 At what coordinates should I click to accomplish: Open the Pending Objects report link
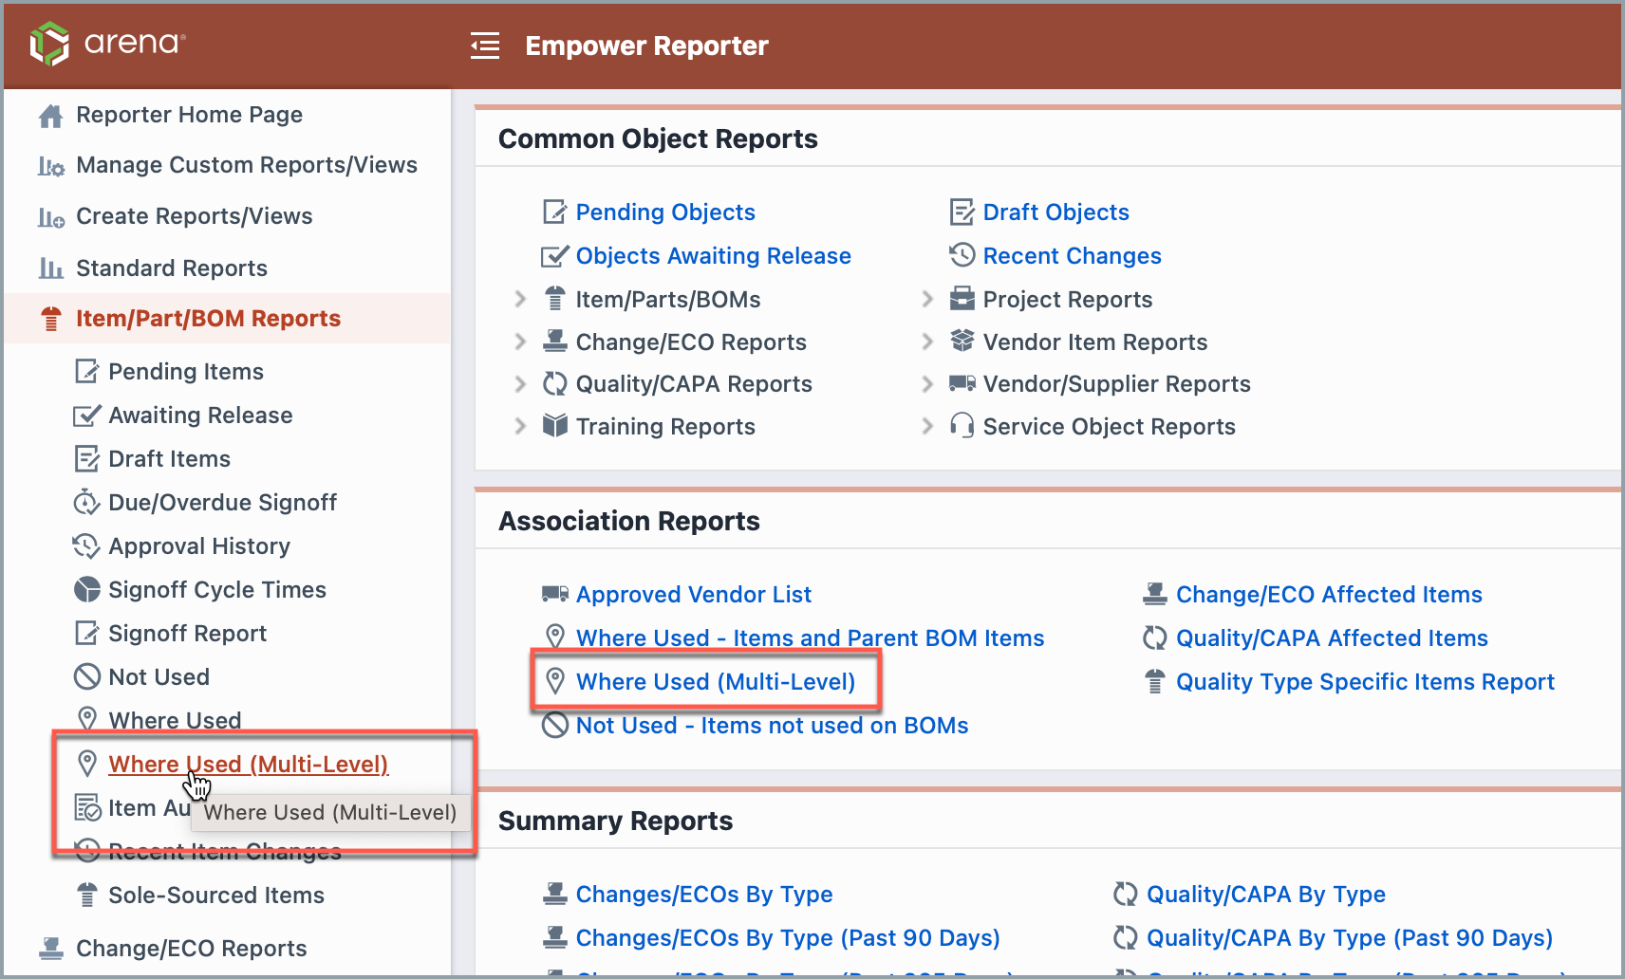coord(665,212)
